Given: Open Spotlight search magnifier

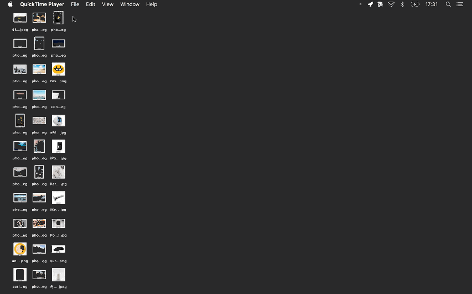Looking at the screenshot, I should click(448, 4).
